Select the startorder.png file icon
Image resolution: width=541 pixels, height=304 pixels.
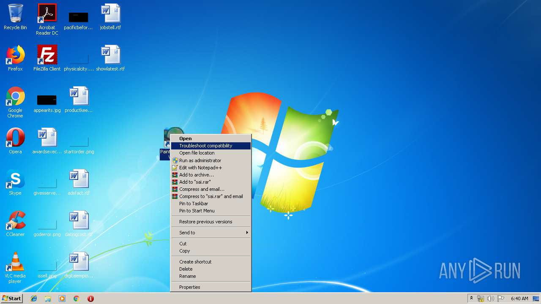pos(79,144)
